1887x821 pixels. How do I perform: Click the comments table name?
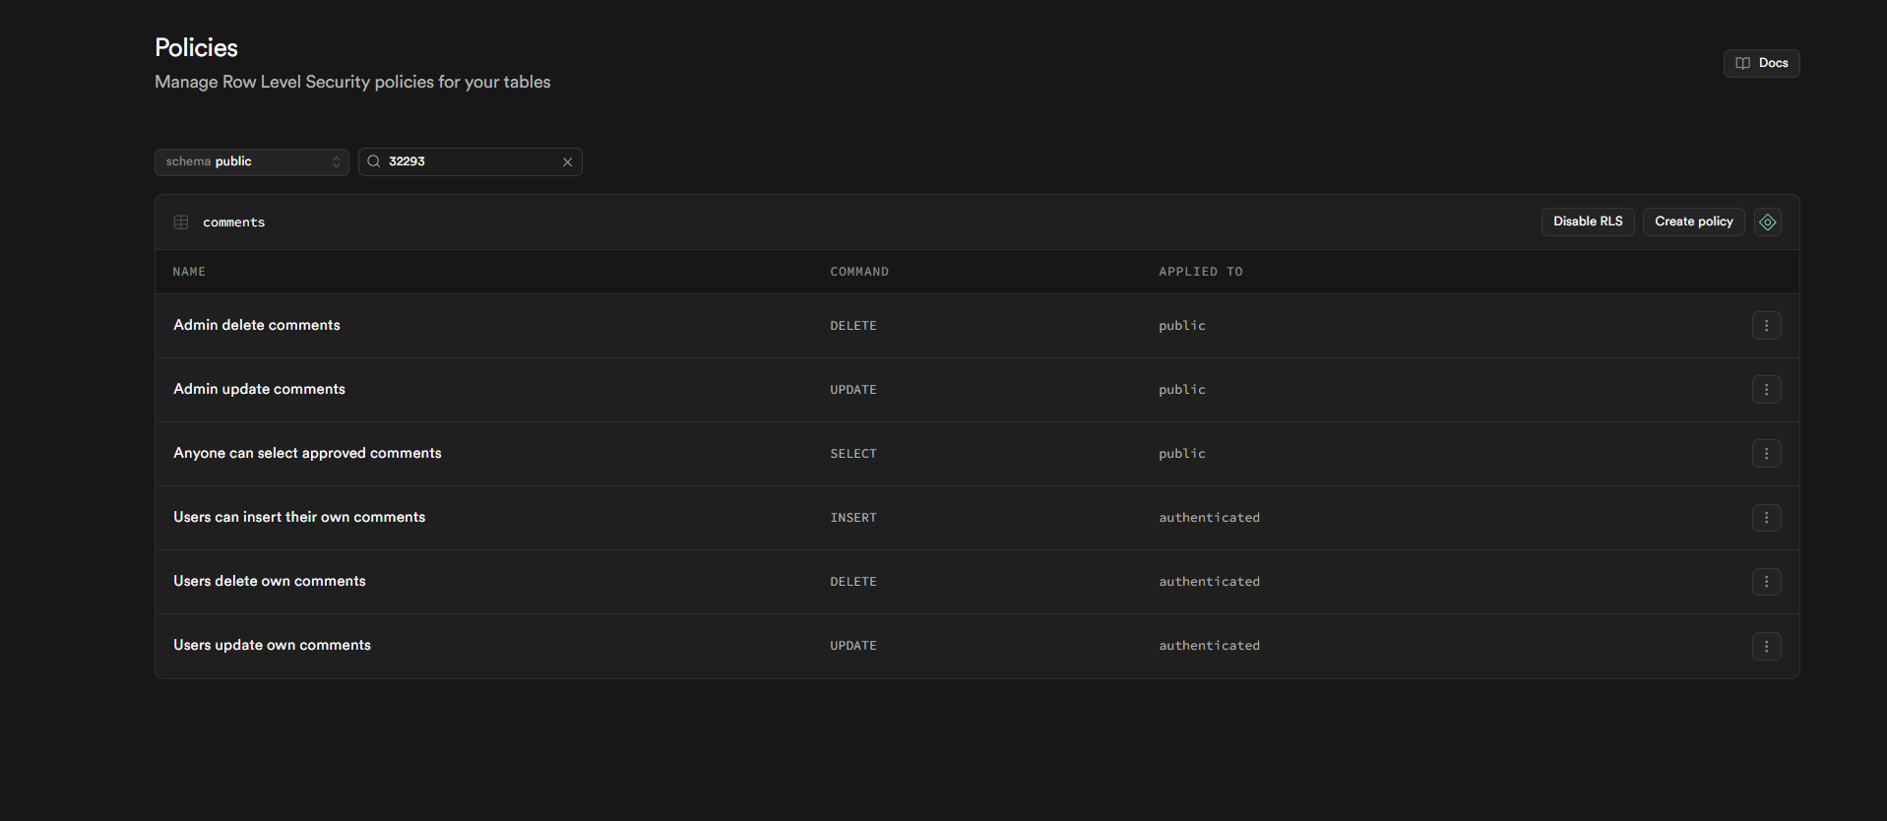pyautogui.click(x=234, y=222)
